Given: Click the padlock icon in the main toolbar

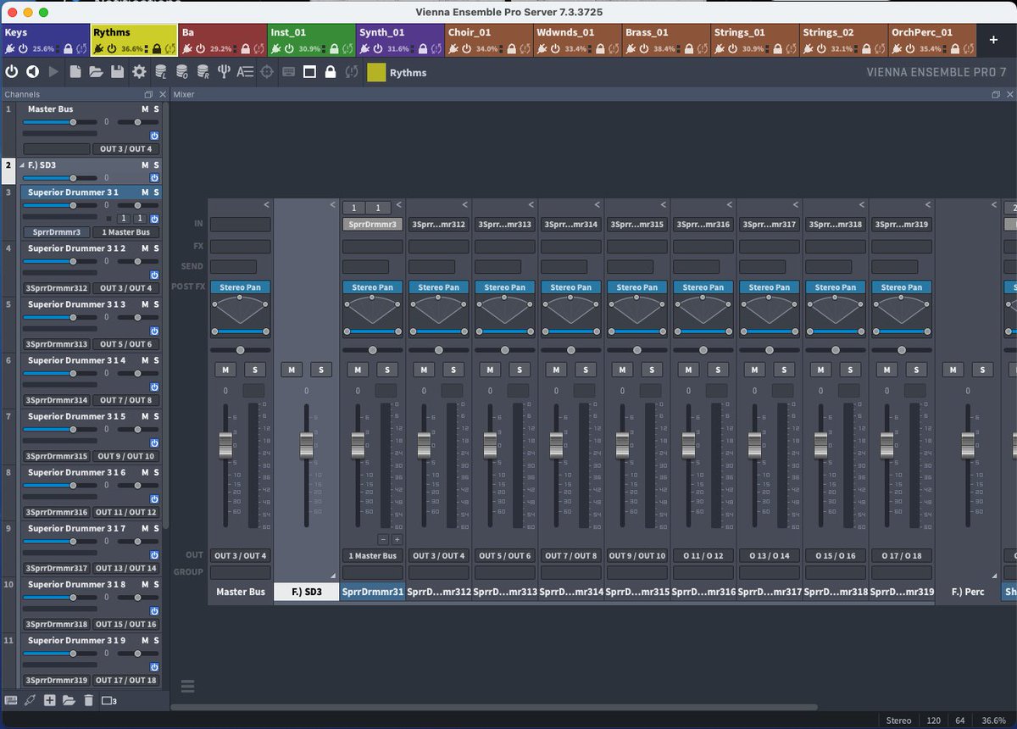Looking at the screenshot, I should [331, 72].
